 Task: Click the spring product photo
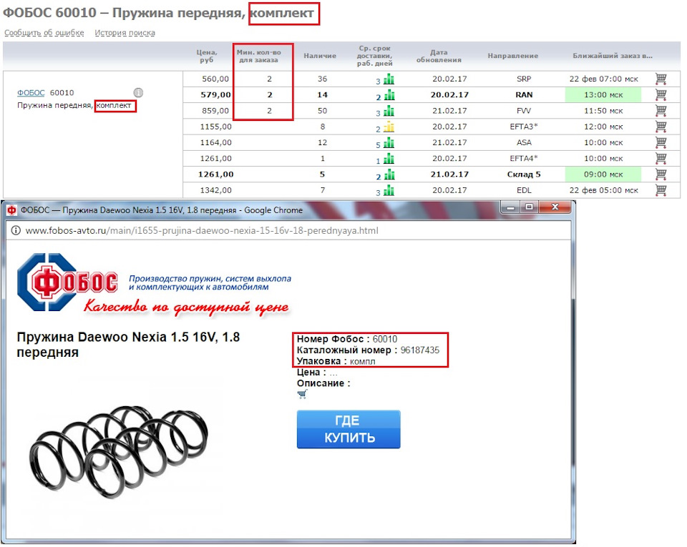coord(120,453)
